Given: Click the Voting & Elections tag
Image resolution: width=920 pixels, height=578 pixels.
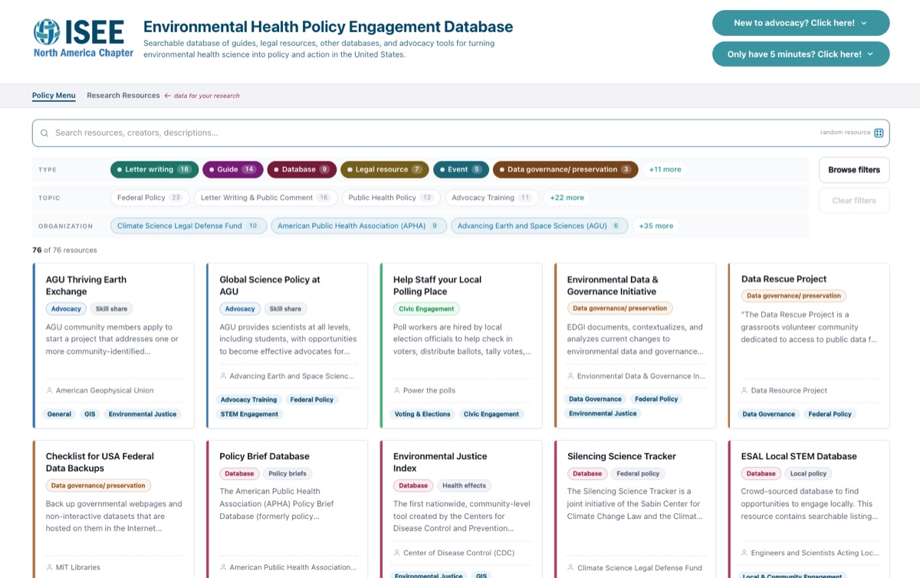Looking at the screenshot, I should coord(422,414).
